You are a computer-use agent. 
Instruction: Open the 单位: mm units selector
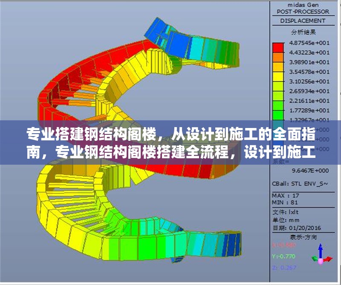click(286, 221)
